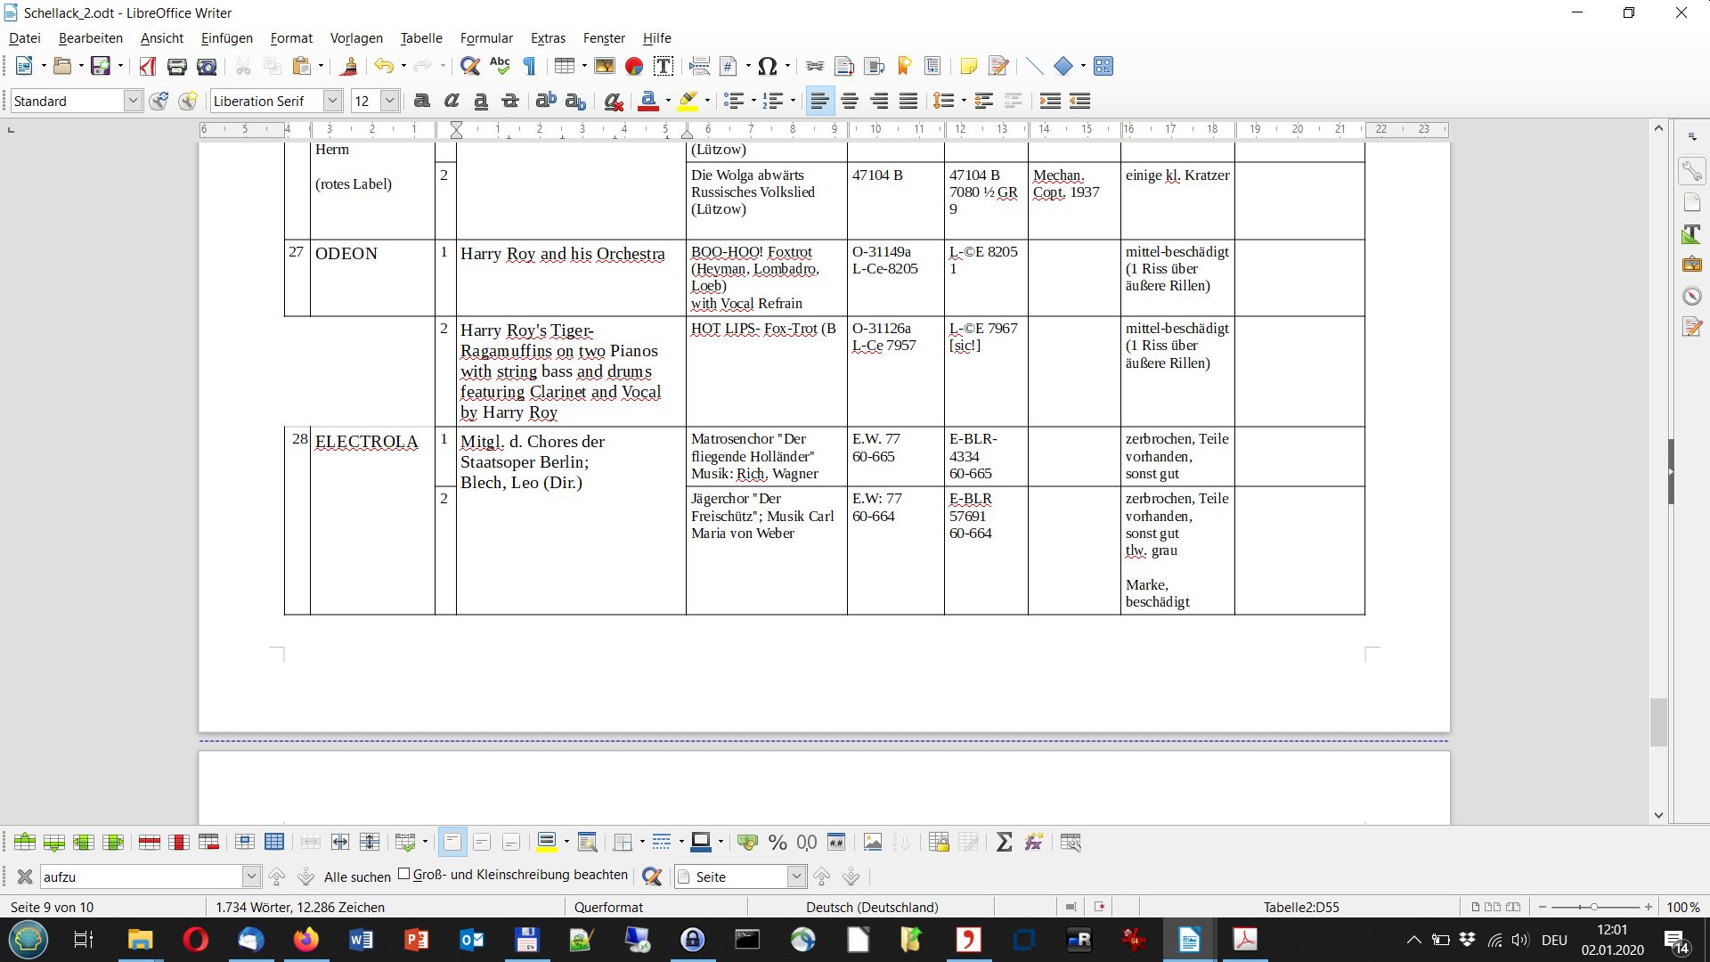The image size is (1710, 962).
Task: Toggle table cell bottom vertical alignment
Action: pyautogui.click(x=511, y=842)
